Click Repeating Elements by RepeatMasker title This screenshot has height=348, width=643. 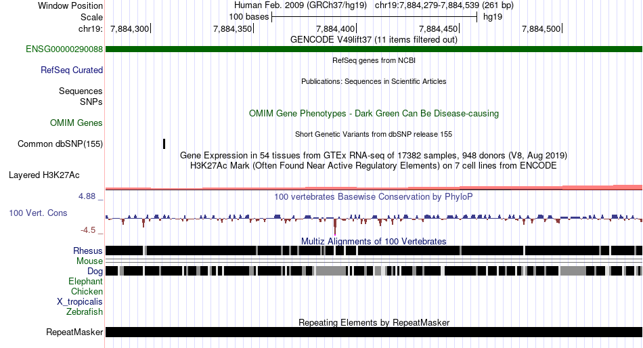(x=374, y=322)
